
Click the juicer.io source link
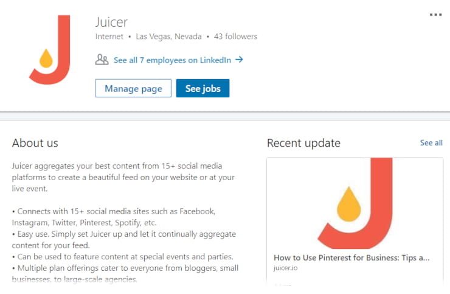tap(285, 268)
